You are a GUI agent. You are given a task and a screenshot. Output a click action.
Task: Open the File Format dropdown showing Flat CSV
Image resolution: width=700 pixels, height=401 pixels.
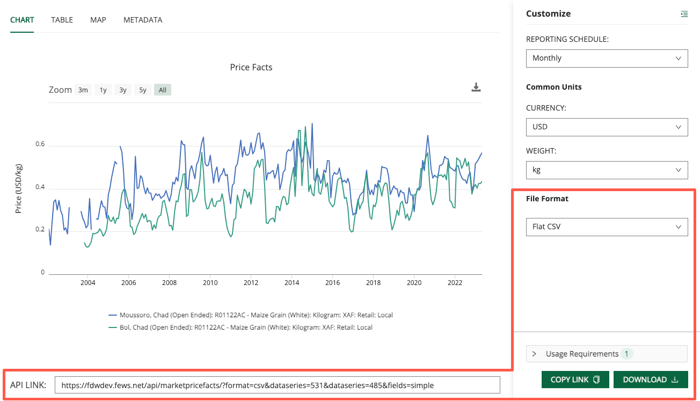[x=607, y=227]
